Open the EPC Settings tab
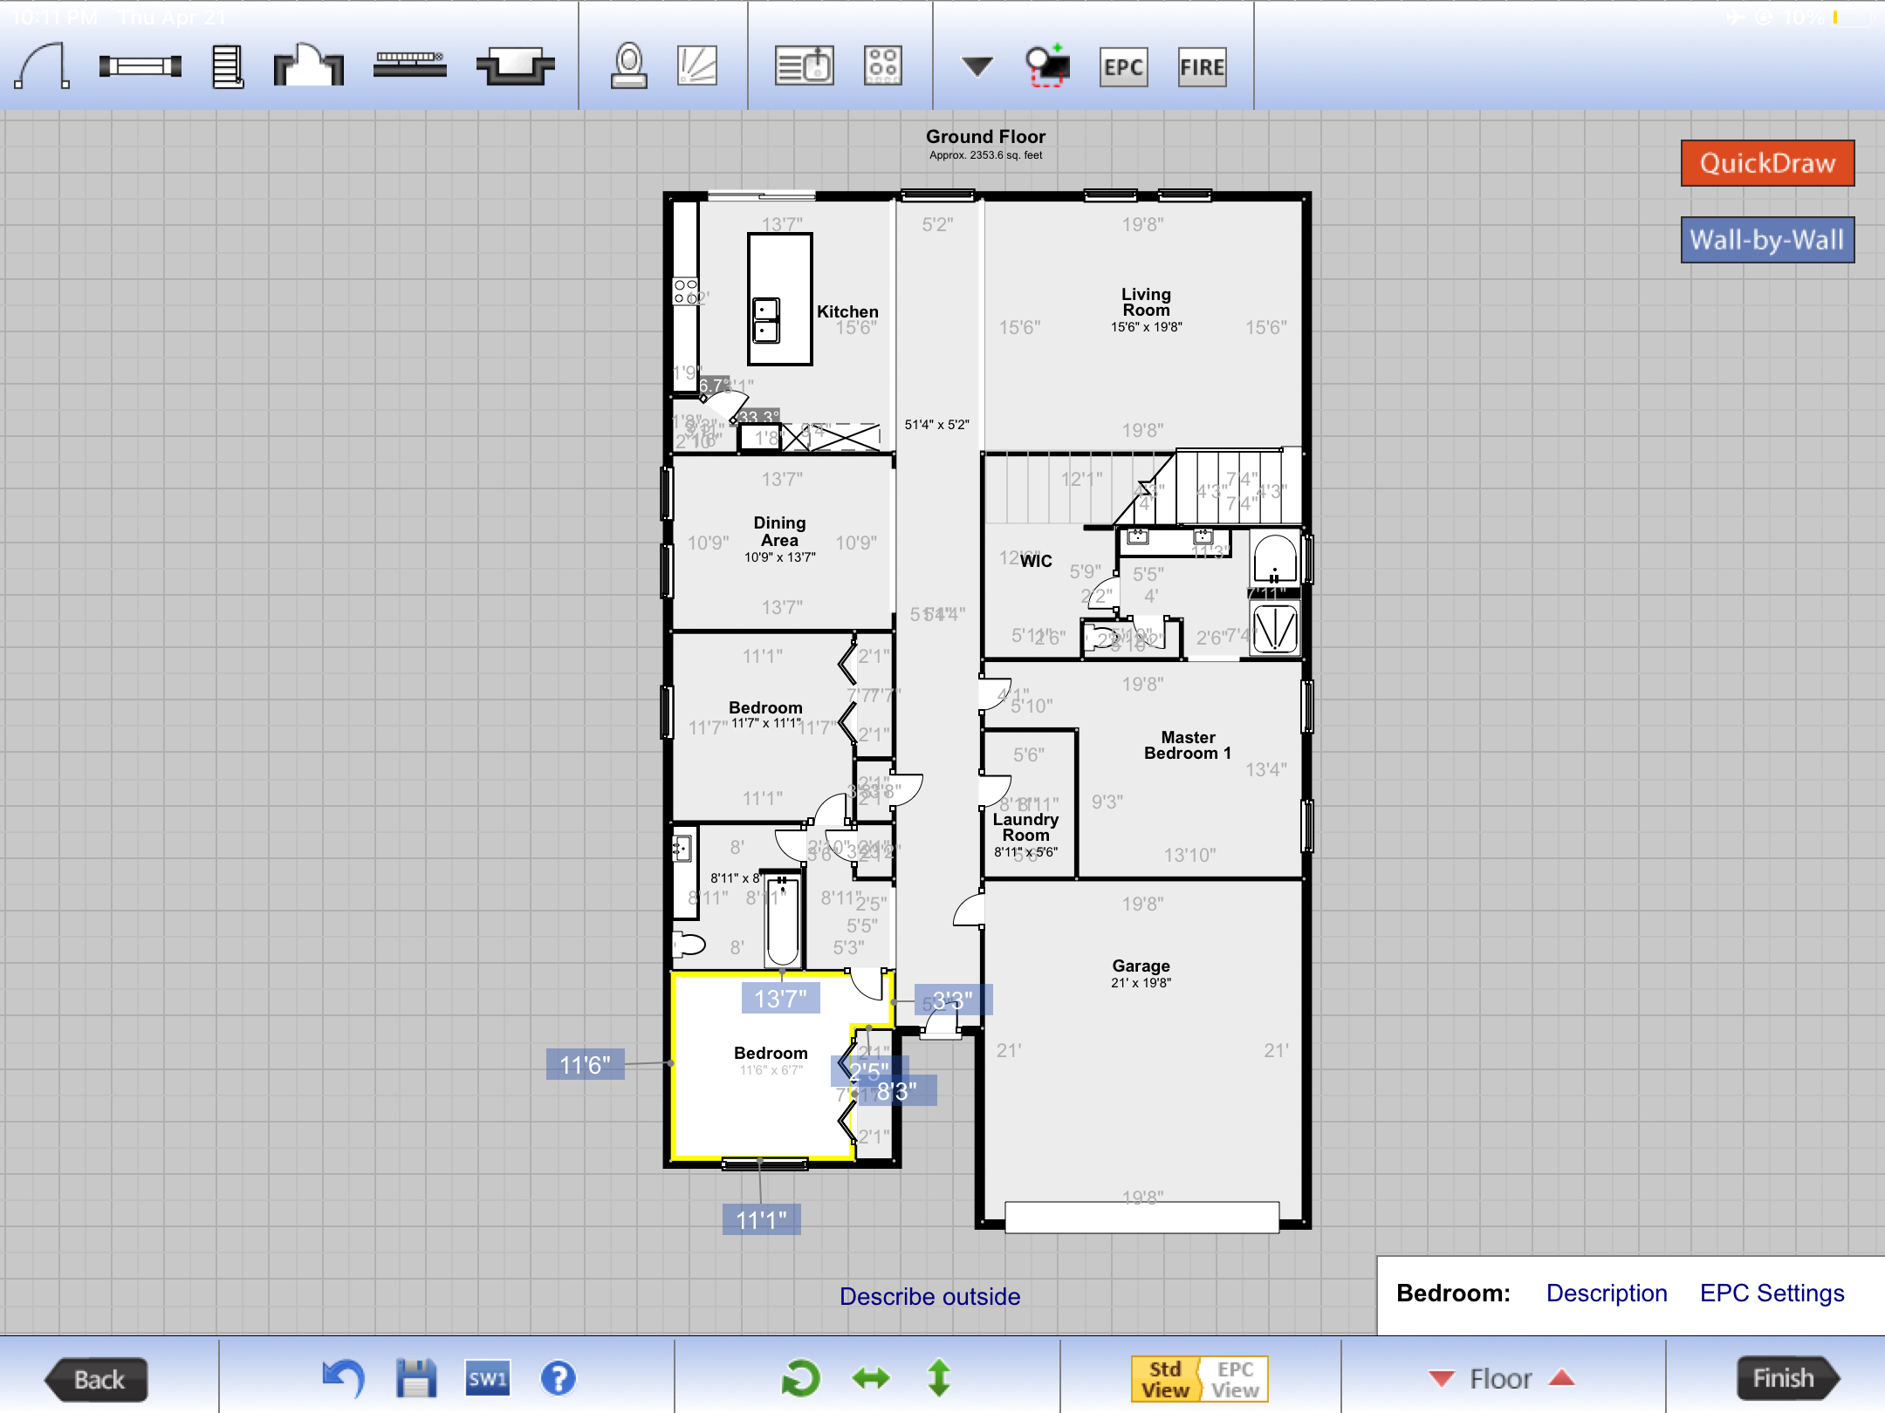This screenshot has height=1413, width=1885. (x=1772, y=1293)
